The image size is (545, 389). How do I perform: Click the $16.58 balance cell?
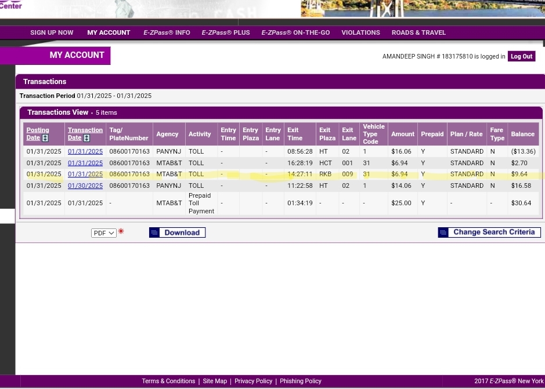click(x=523, y=186)
